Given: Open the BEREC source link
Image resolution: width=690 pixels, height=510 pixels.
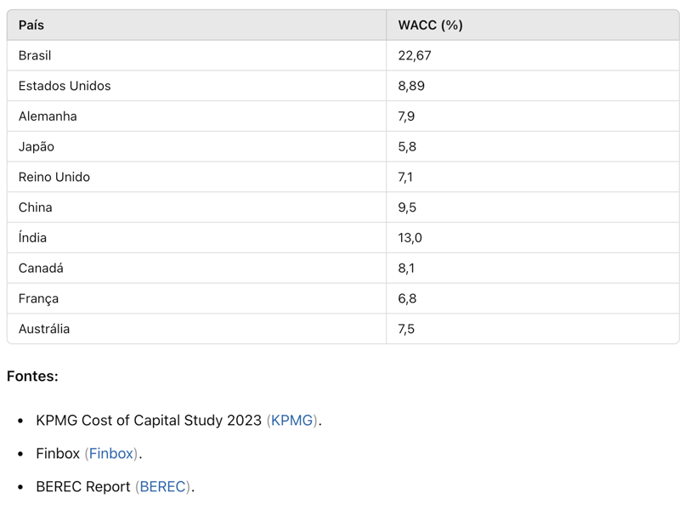Looking at the screenshot, I should point(162,486).
